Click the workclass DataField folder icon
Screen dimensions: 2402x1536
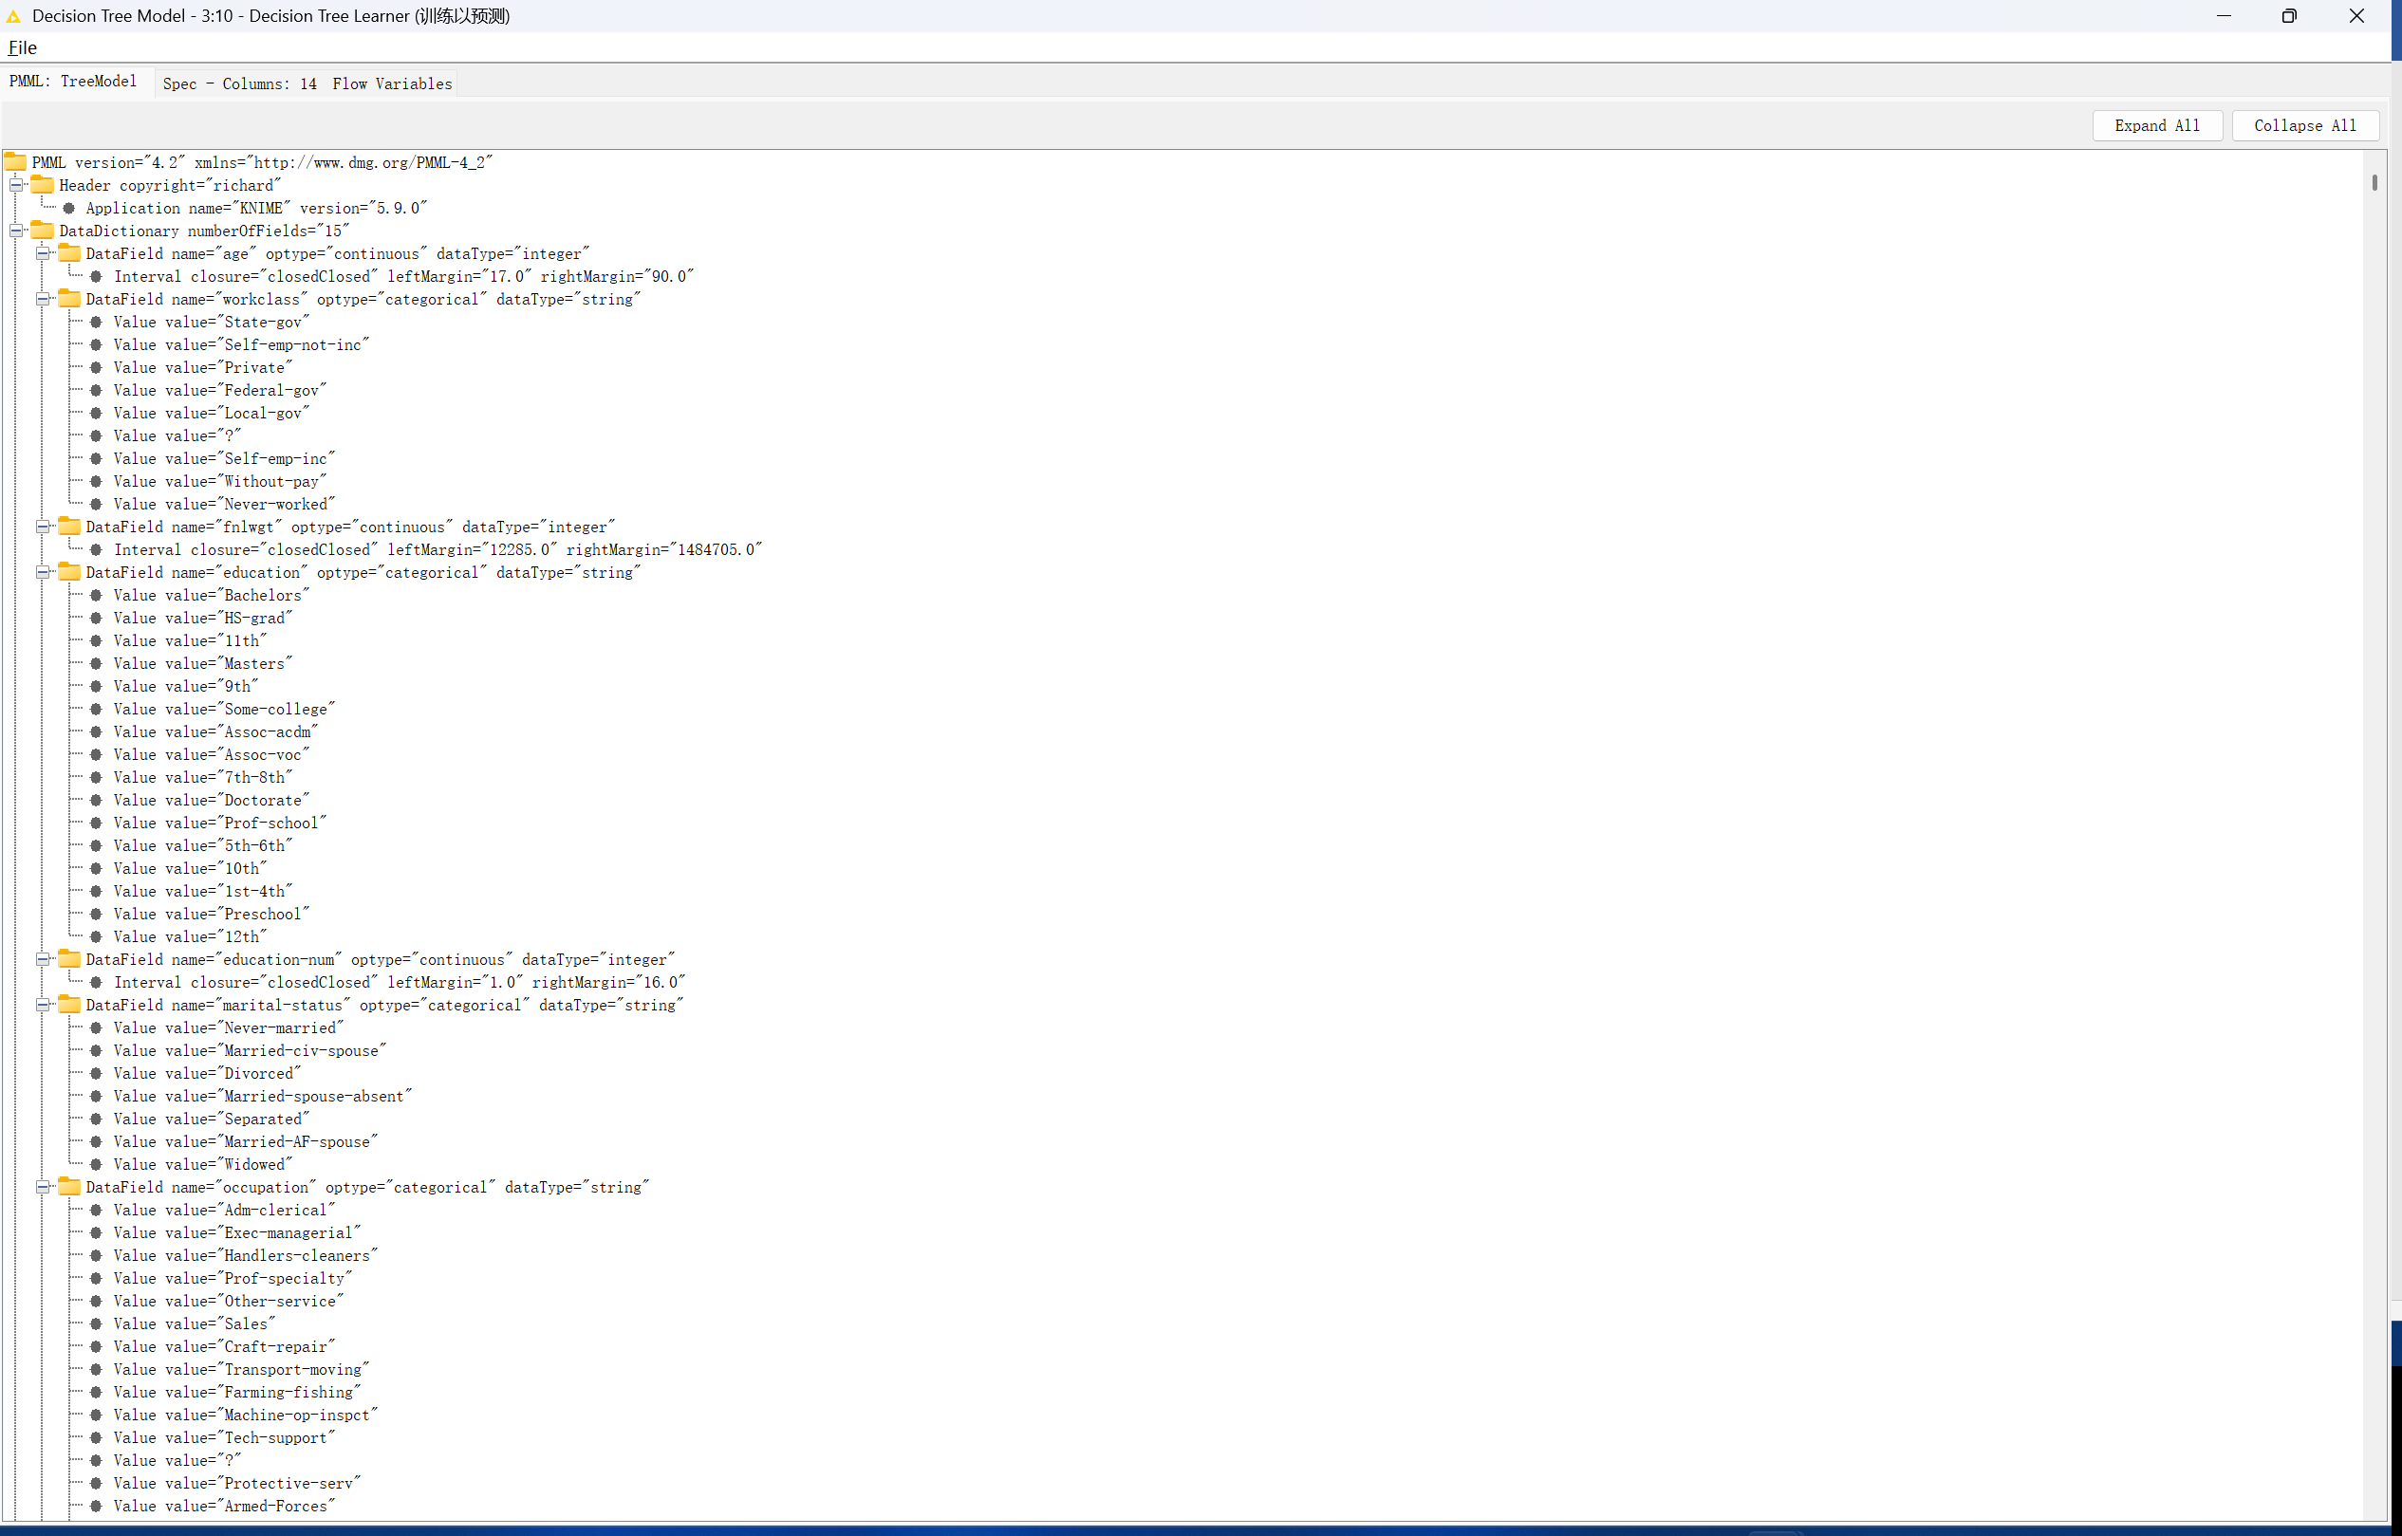69,299
